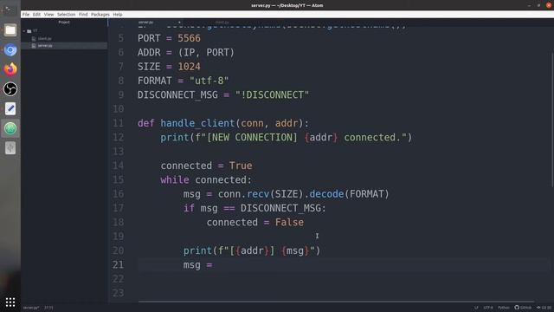Open the Selection menu
This screenshot has height=312, width=554.
[66, 15]
